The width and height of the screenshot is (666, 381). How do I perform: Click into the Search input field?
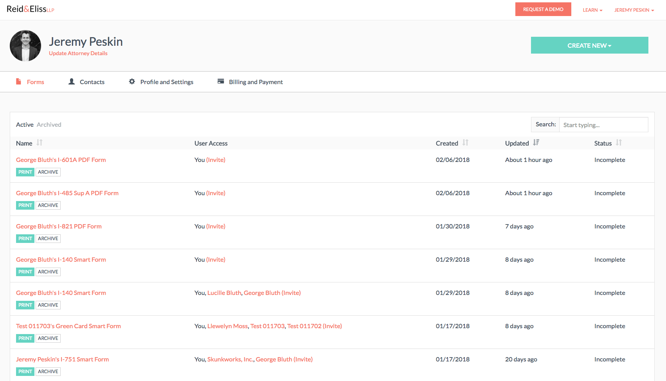pyautogui.click(x=603, y=125)
